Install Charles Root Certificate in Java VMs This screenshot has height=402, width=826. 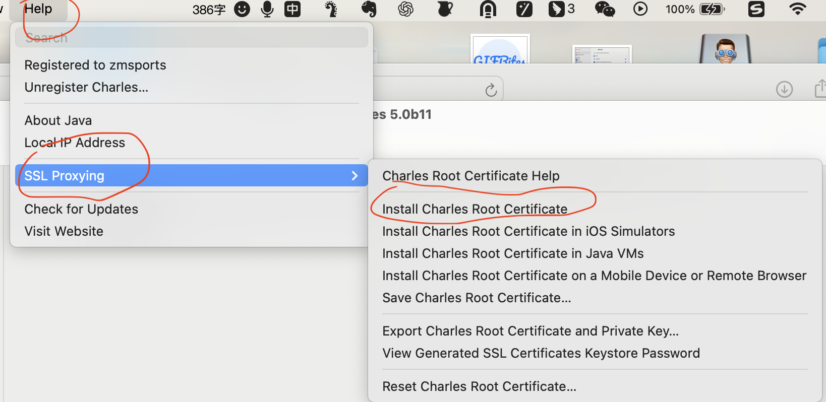(513, 253)
